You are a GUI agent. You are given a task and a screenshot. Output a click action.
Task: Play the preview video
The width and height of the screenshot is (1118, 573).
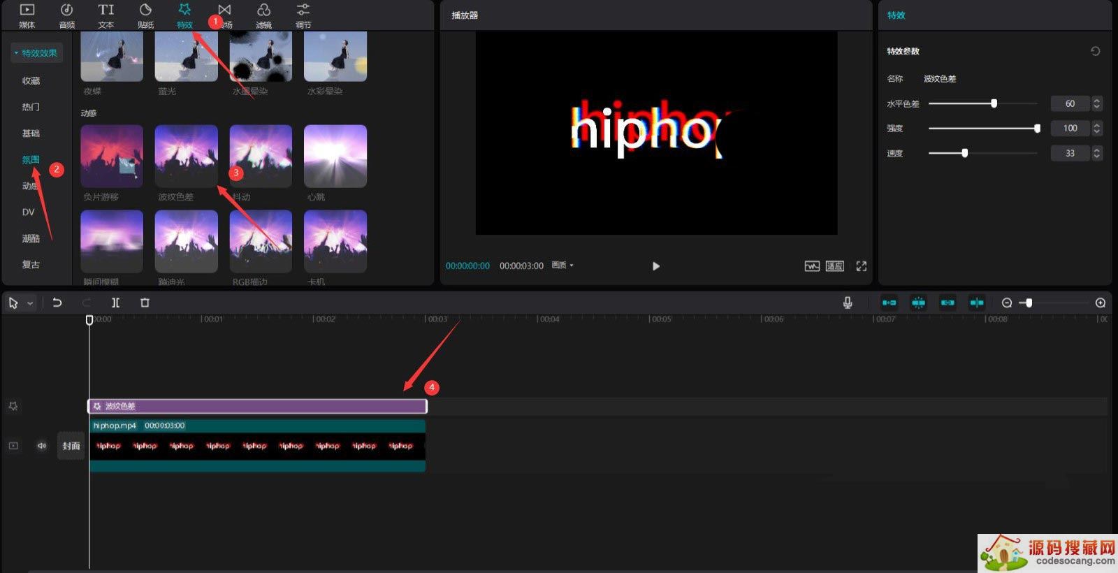coord(655,266)
